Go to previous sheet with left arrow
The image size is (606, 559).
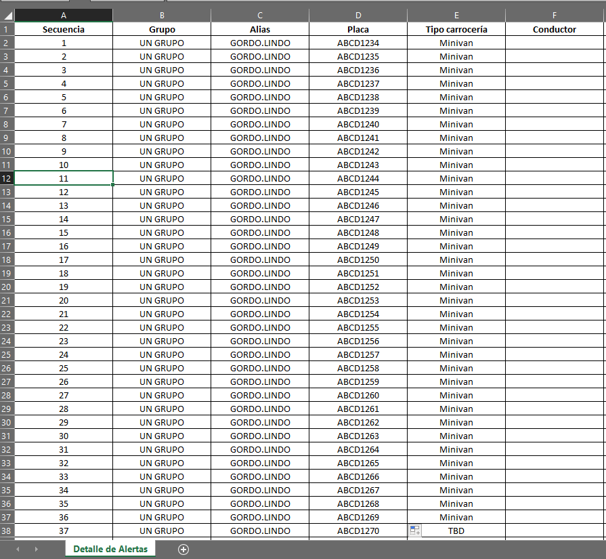click(18, 550)
